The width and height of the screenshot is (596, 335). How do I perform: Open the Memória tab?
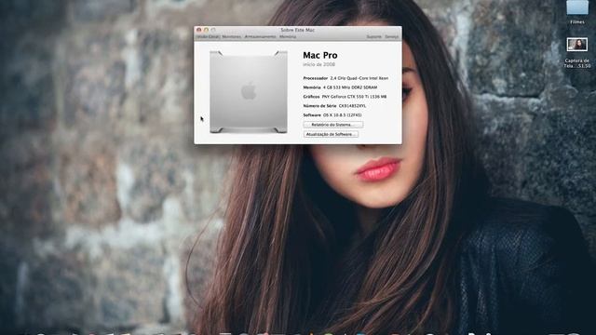pyautogui.click(x=288, y=37)
